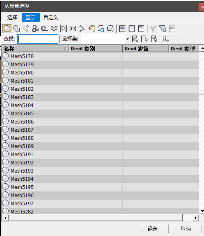Click the Select None icon in the find row
204x236 pixels.
pos(145,39)
